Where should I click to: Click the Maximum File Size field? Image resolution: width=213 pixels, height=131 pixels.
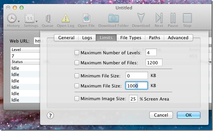click(x=136, y=86)
